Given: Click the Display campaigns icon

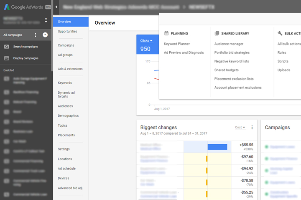Looking at the screenshot, I should point(7,58).
